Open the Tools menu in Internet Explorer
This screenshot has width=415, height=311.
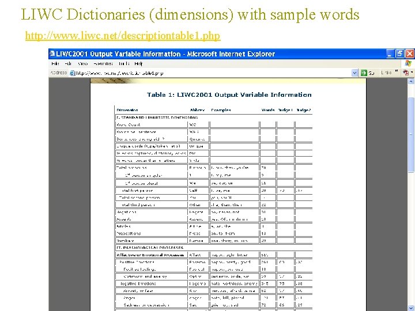point(124,63)
